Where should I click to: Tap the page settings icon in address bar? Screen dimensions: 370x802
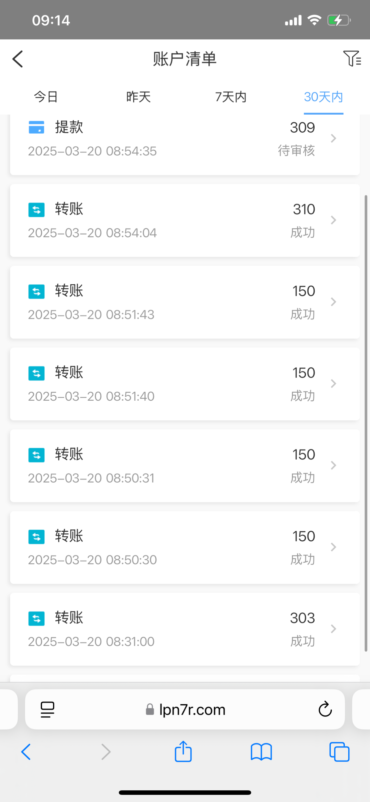[x=47, y=709]
